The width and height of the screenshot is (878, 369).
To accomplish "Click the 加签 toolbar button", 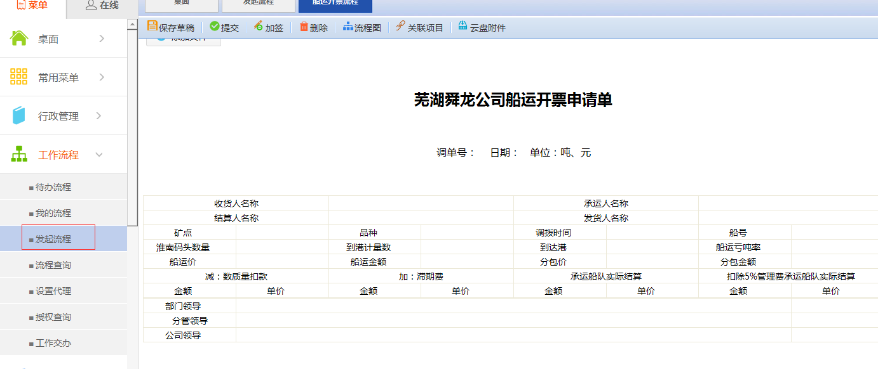I will click(269, 27).
